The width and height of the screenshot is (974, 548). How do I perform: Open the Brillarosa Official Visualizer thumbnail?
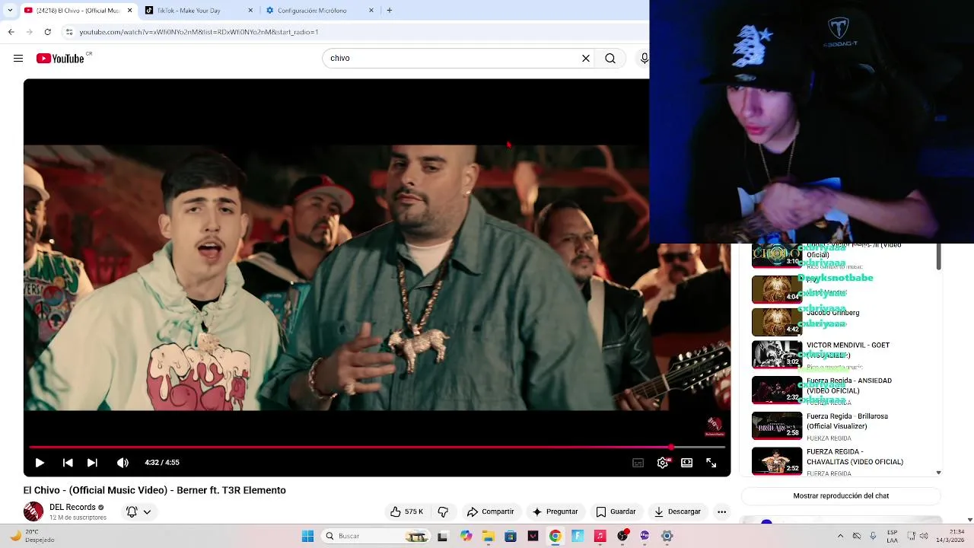(x=777, y=426)
